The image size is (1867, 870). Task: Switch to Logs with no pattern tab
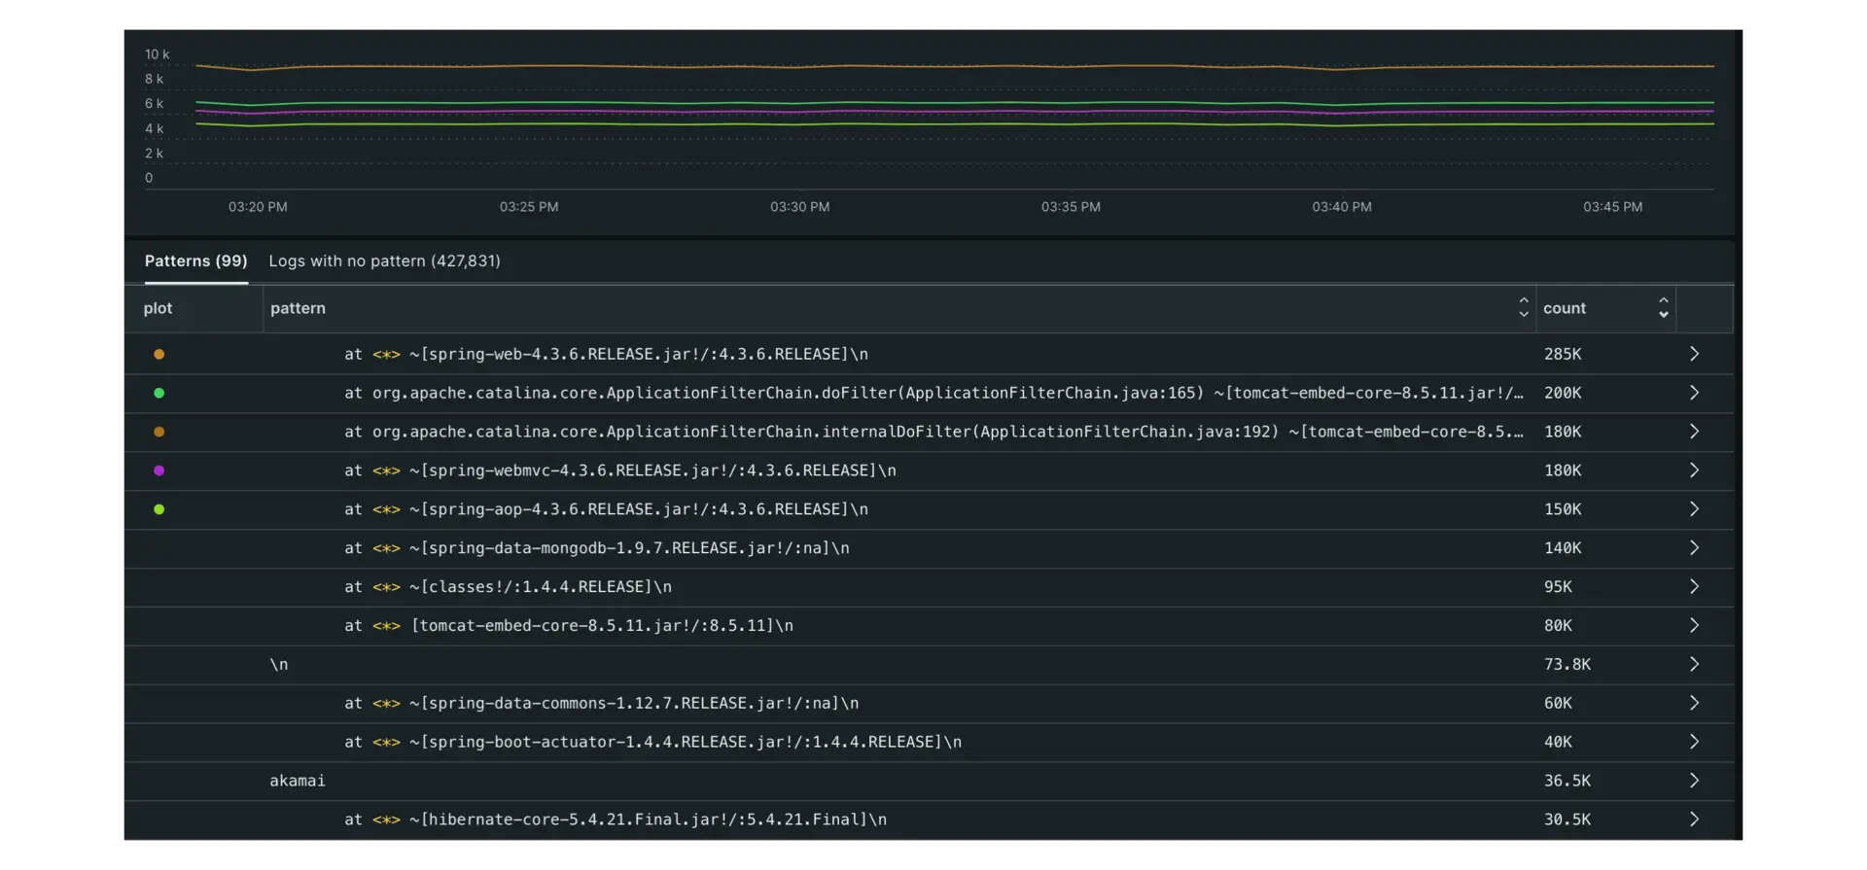click(384, 261)
